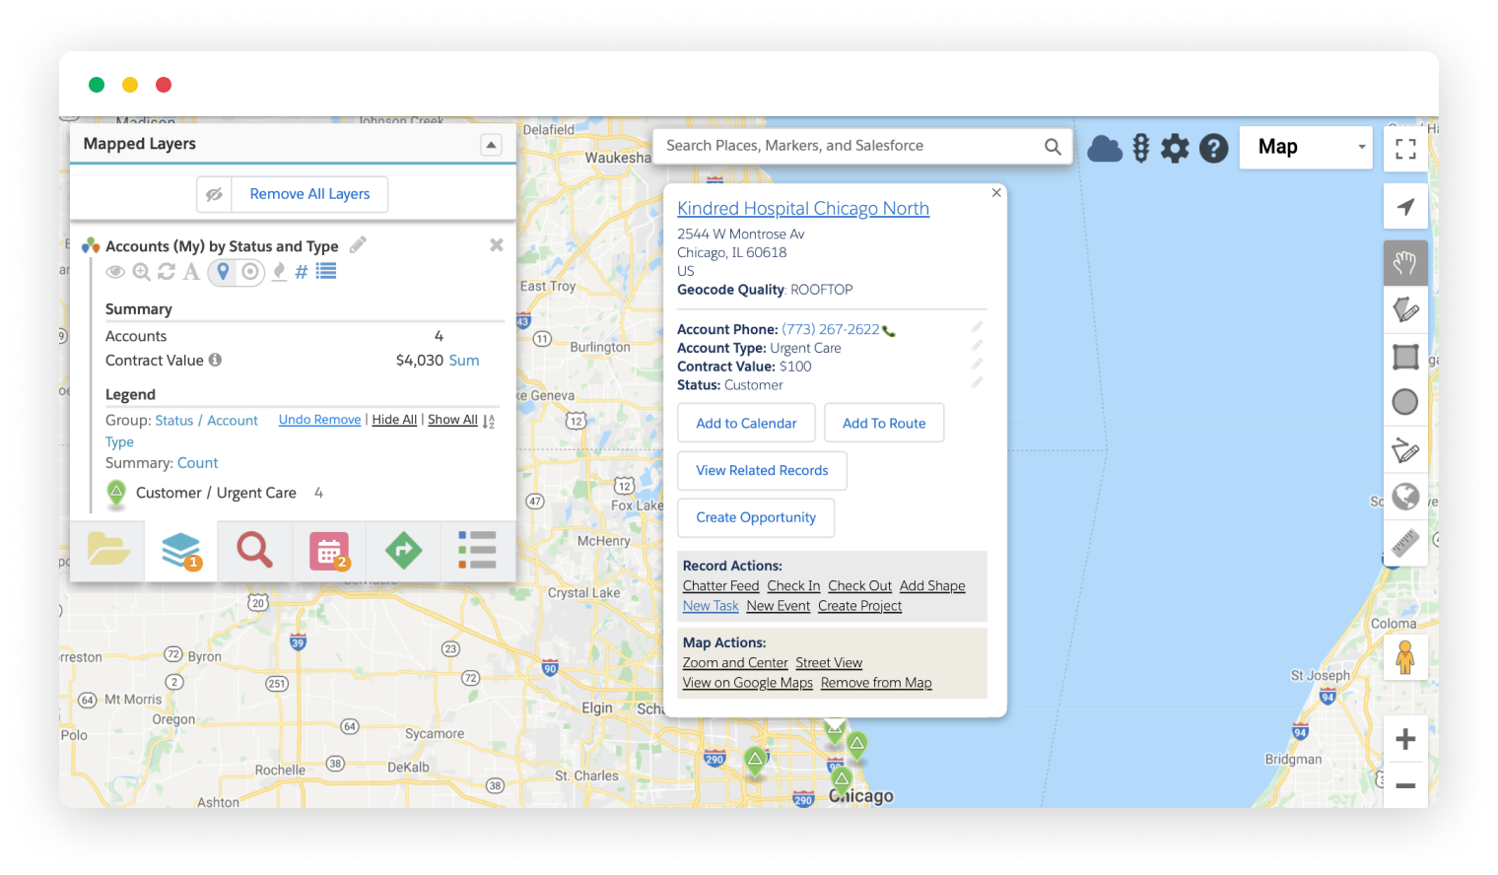Activate the hand pan tool
1498x875 pixels.
[x=1405, y=262]
